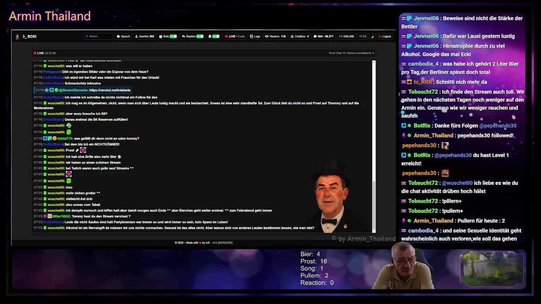
Task: Click the "Armin Thailand" stream title
Action: (50, 16)
